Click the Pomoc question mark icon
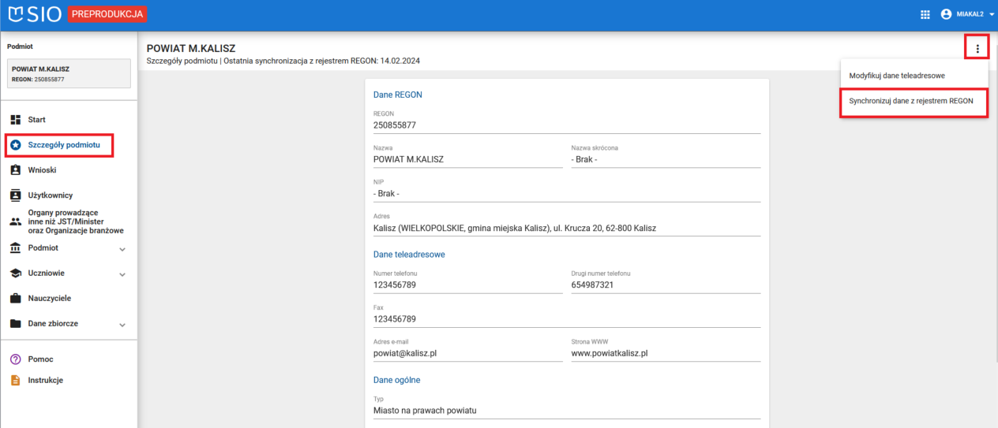The width and height of the screenshot is (998, 428). click(15, 359)
